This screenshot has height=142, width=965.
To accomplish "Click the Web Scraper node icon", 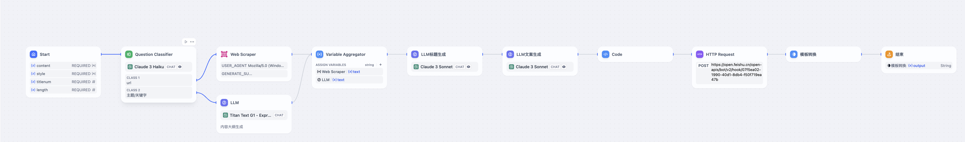I will click(224, 54).
